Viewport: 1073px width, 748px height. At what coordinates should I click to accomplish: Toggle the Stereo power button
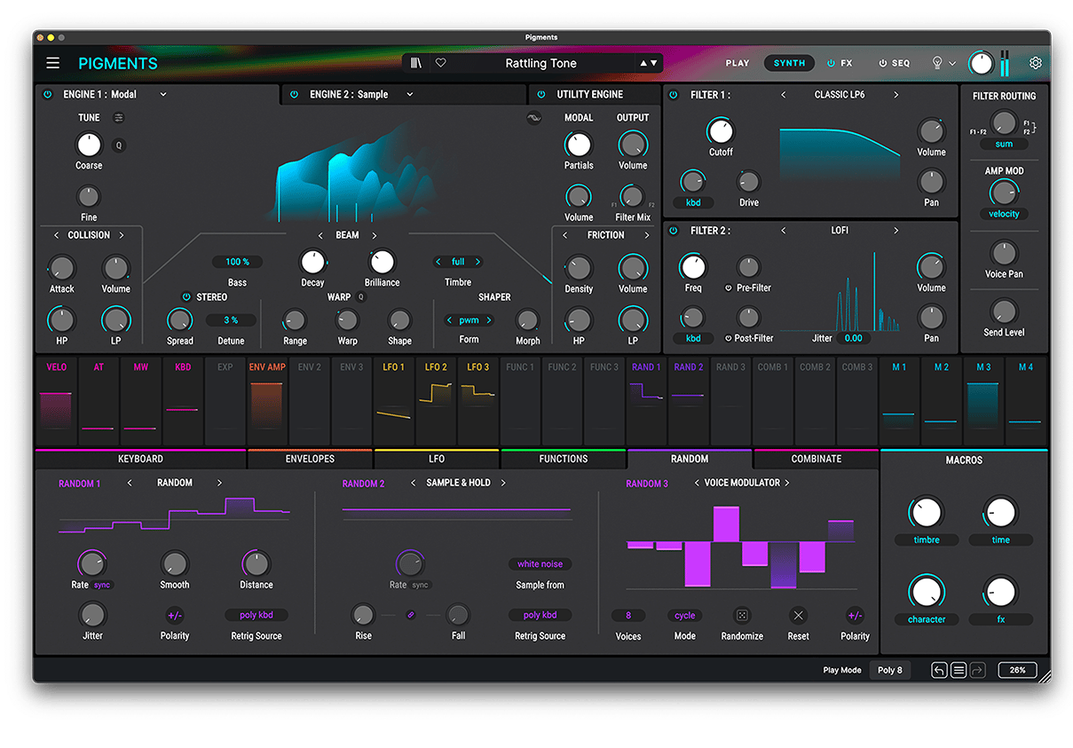point(186,297)
